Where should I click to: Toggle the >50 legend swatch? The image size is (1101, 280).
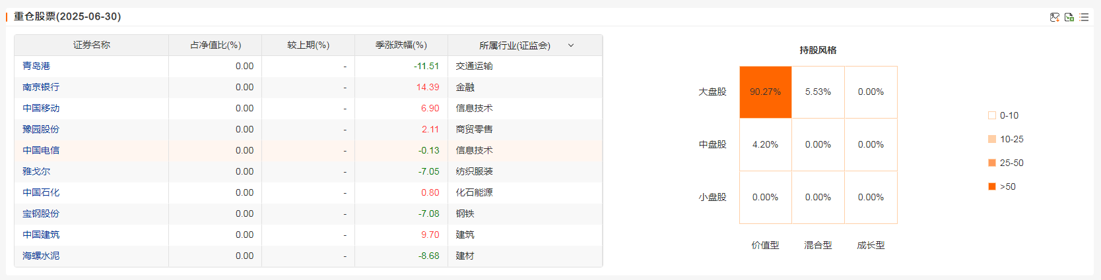991,186
